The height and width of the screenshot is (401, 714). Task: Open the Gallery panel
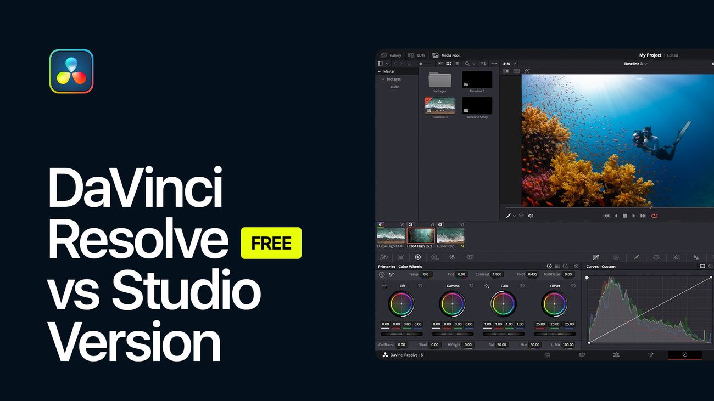(391, 55)
